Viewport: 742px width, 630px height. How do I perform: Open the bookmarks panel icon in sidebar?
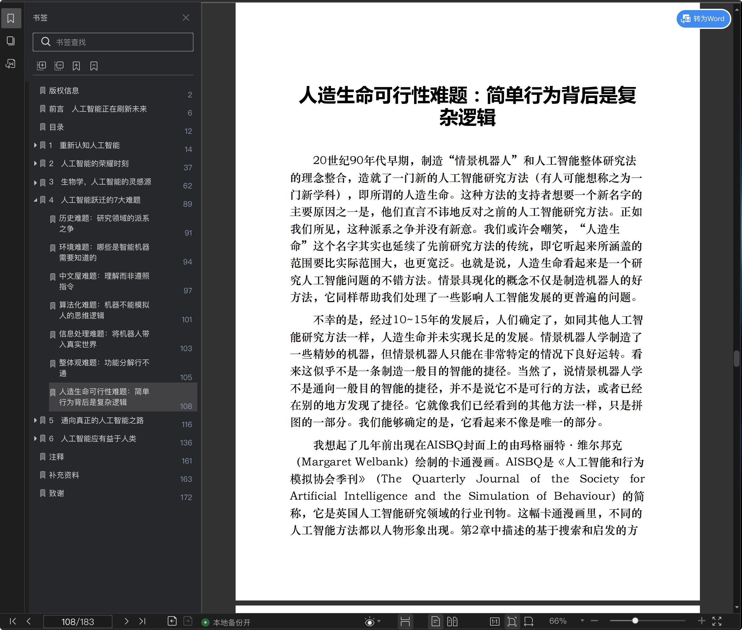point(11,18)
